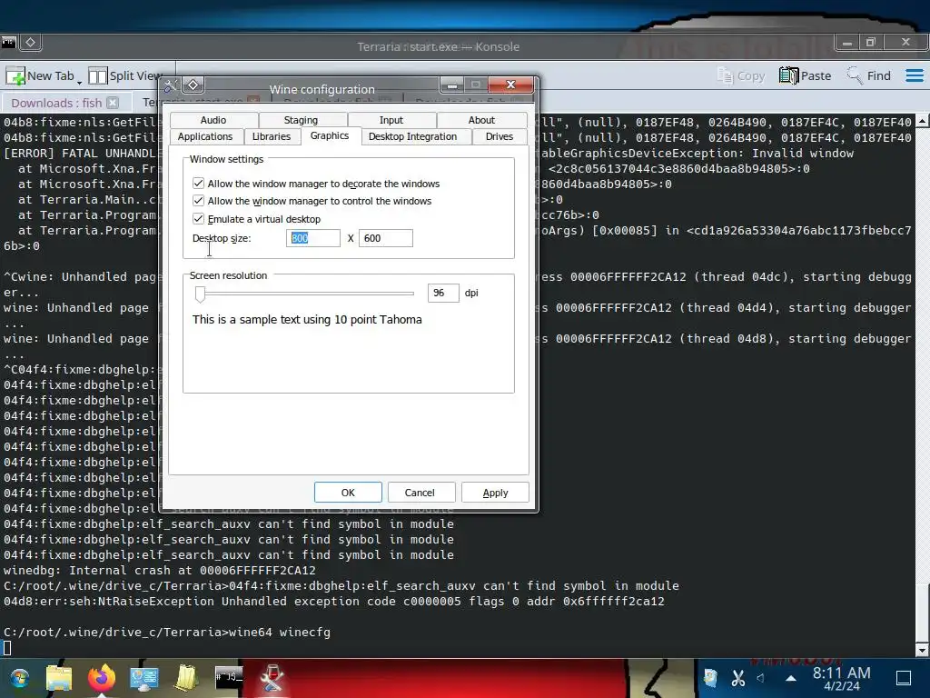930x698 pixels.
Task: Open Find in the Konsole toolbar
Action: click(869, 76)
